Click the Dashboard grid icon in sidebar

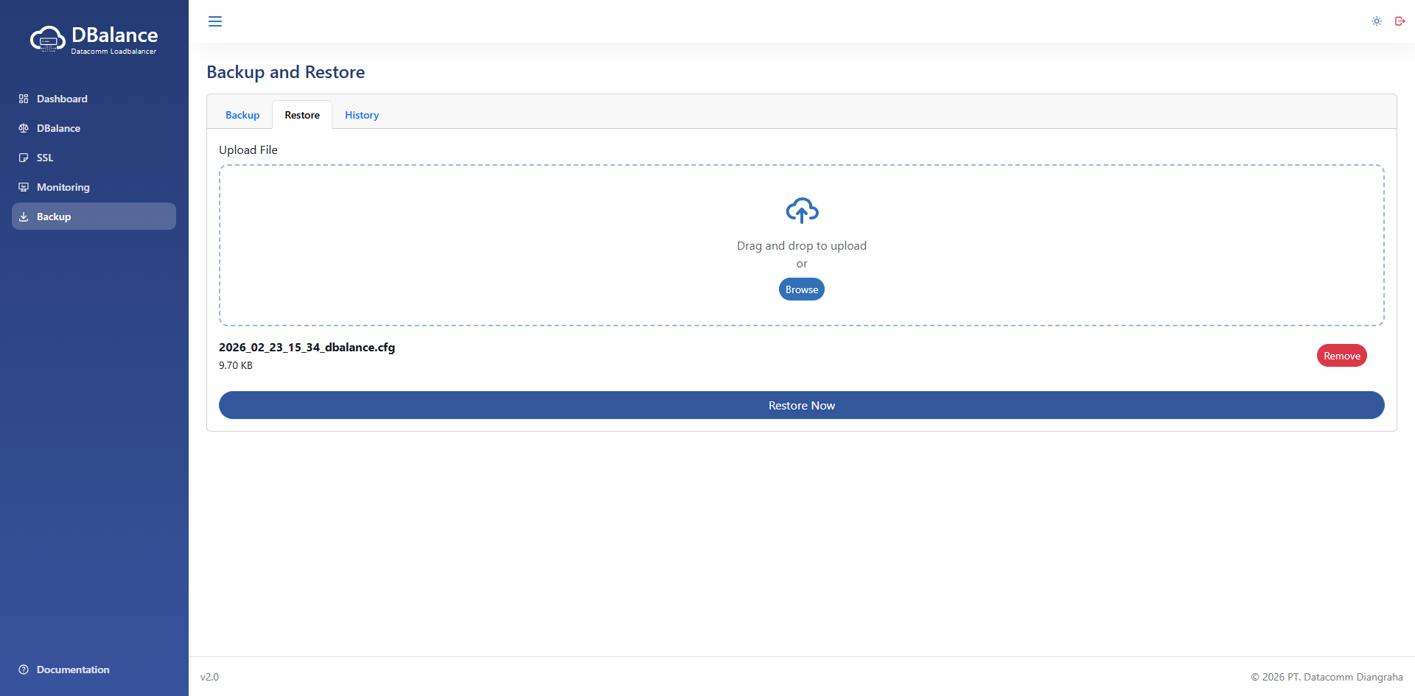coord(24,99)
